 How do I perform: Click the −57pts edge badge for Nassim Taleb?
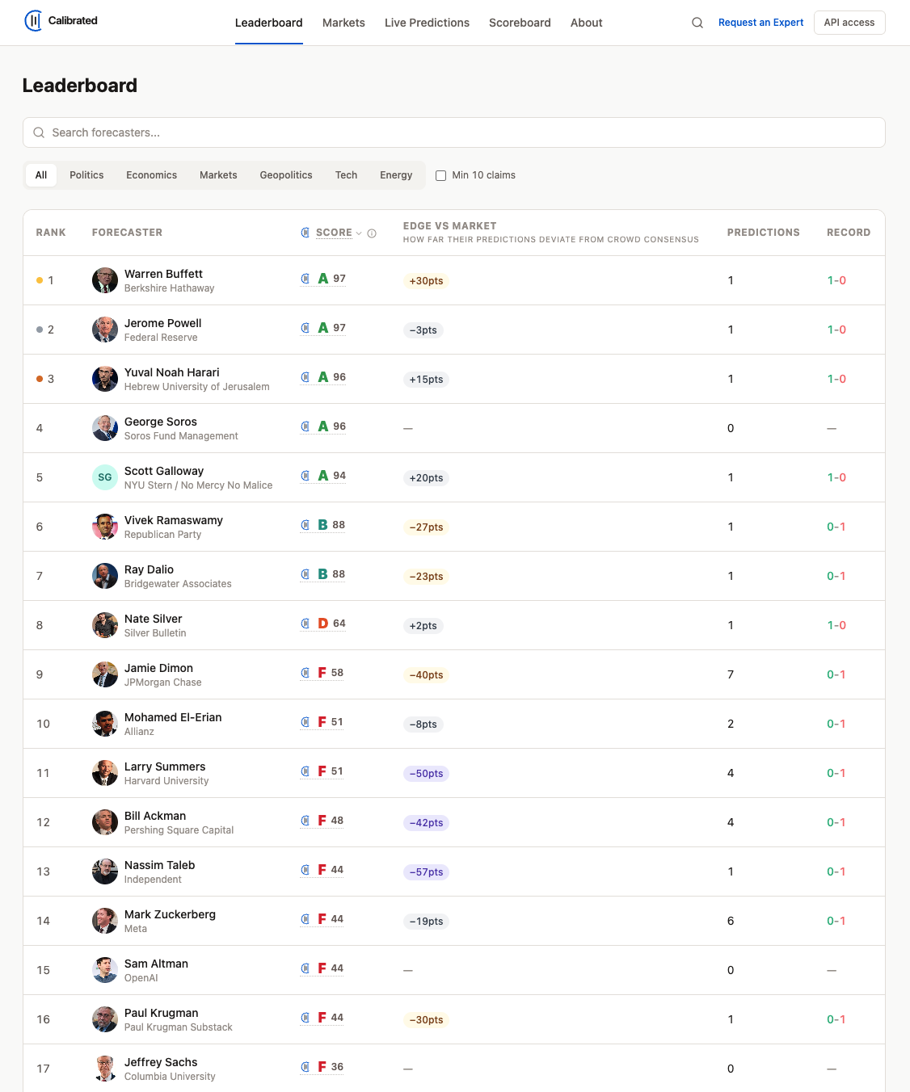click(426, 872)
